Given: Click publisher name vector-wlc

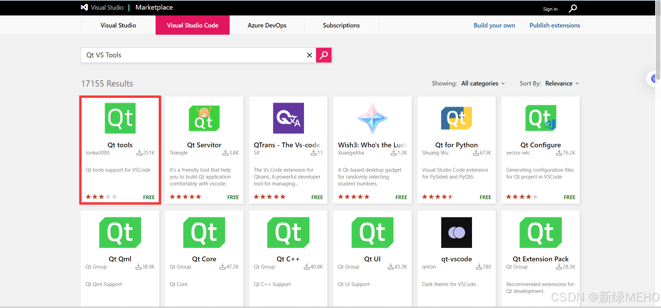Looking at the screenshot, I should 518,153.
